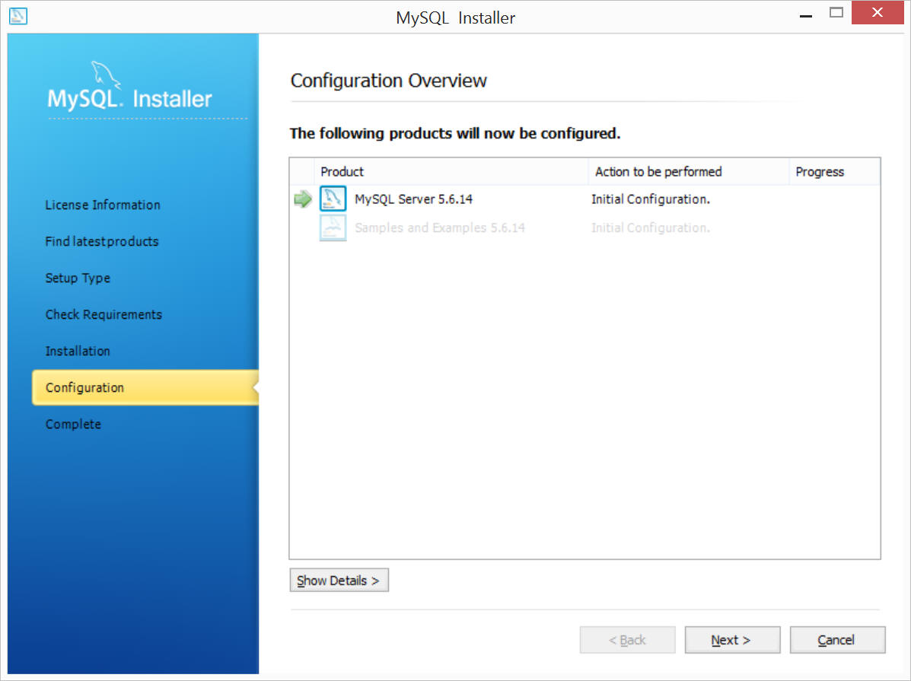The width and height of the screenshot is (911, 681).
Task: Click the Progress column header
Action: 834,171
